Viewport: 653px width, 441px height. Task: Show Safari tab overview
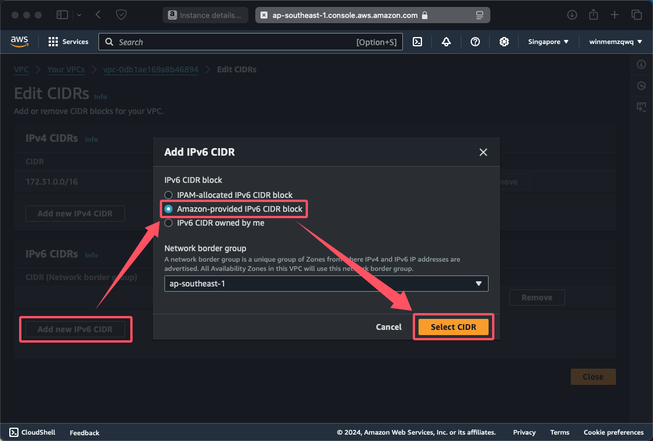point(636,15)
